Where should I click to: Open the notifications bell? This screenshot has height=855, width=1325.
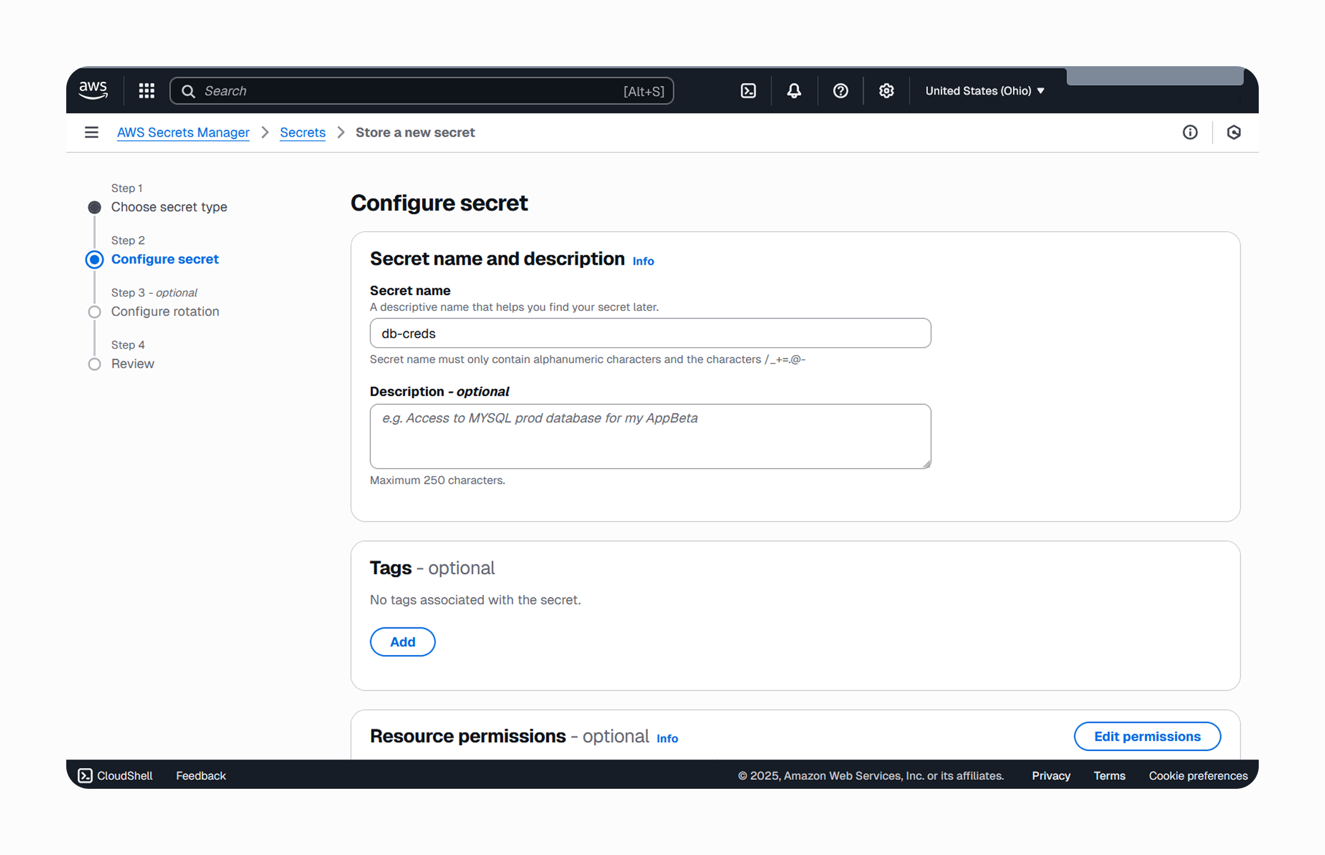click(x=794, y=91)
